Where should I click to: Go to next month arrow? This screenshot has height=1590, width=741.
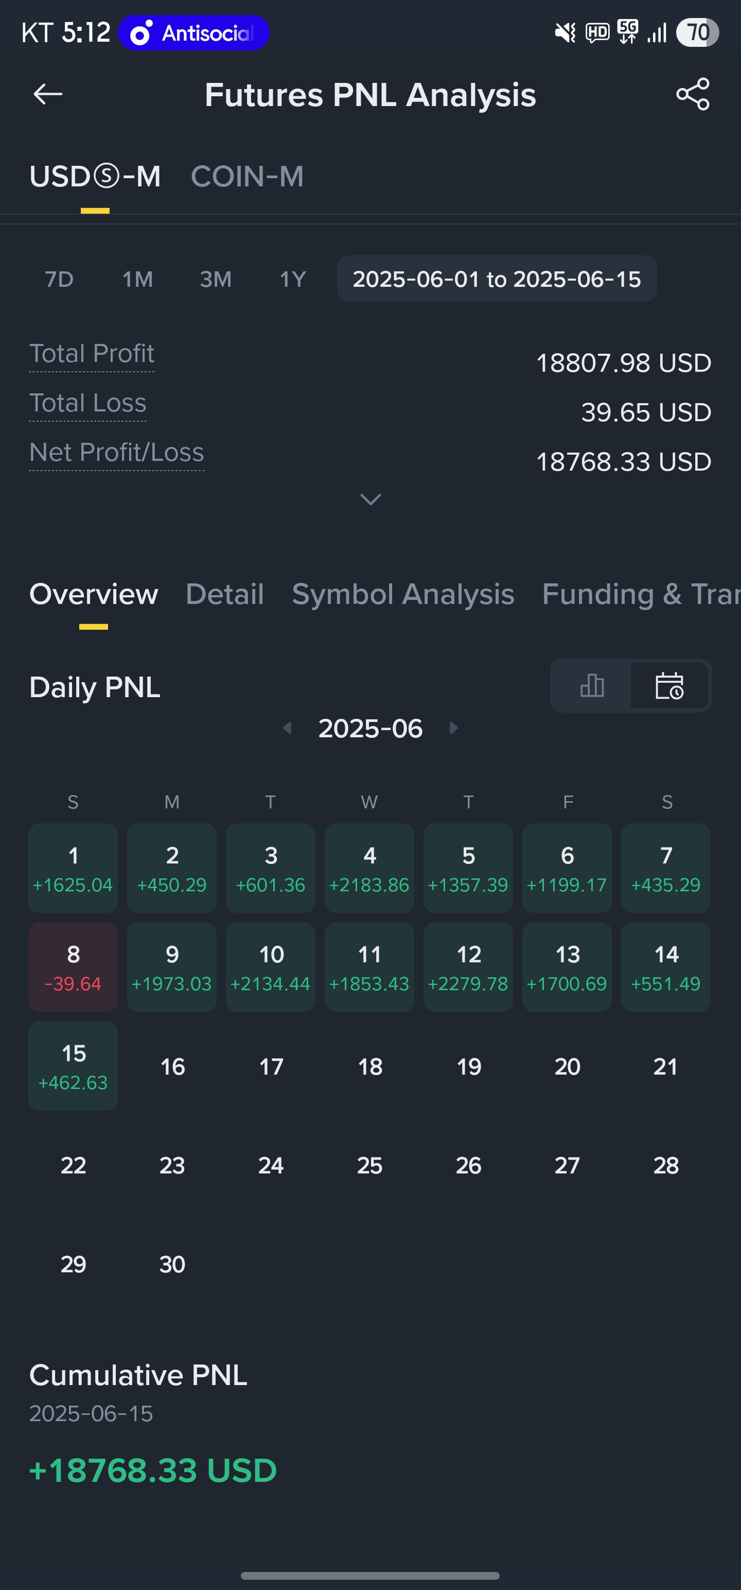pos(454,729)
